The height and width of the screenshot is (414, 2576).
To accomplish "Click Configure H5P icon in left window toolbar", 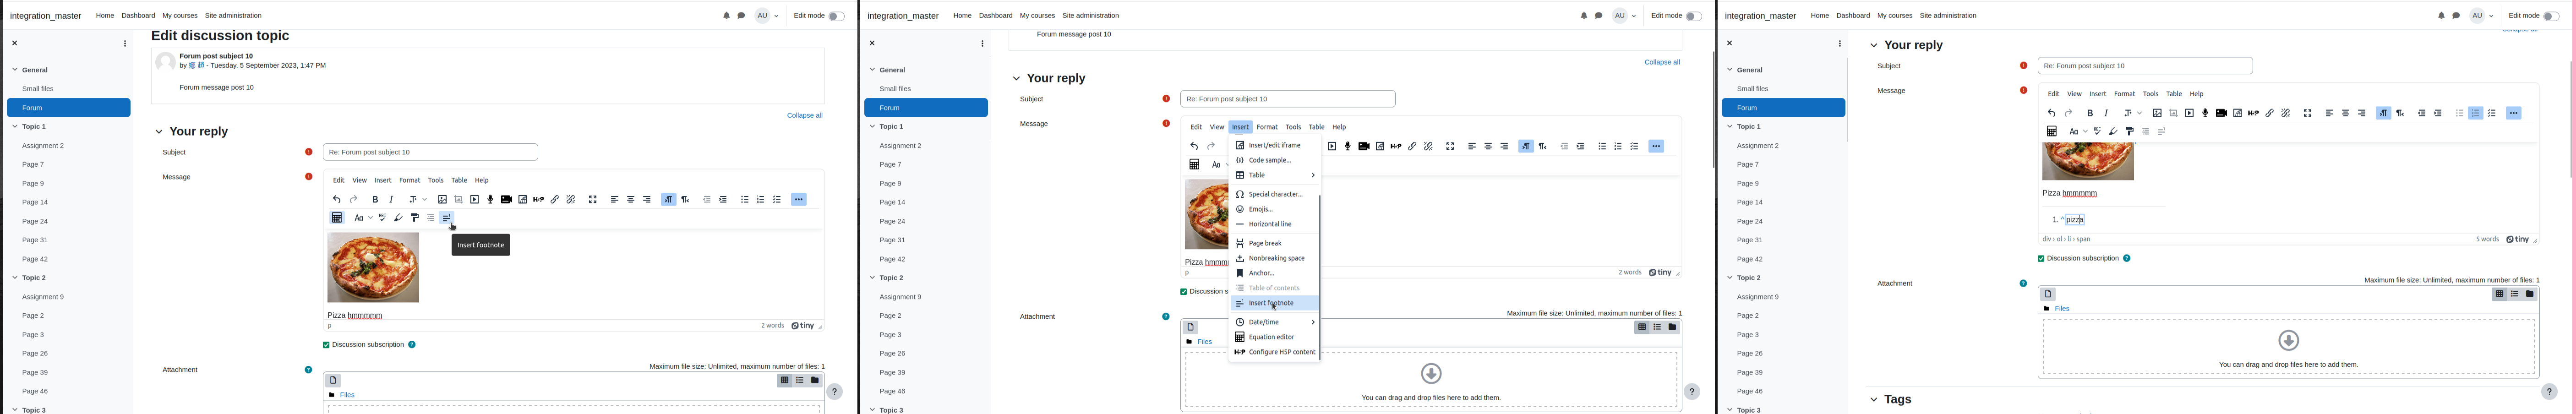I will click(539, 200).
